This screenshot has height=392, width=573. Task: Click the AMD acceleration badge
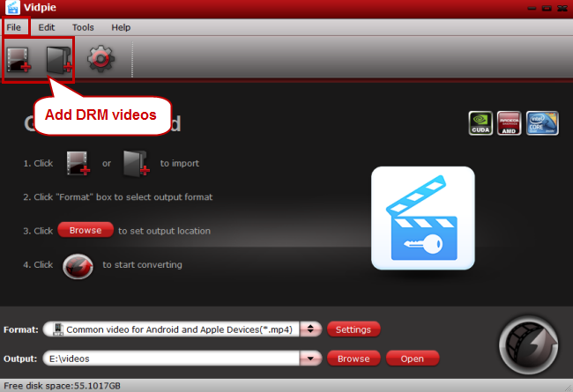point(509,123)
